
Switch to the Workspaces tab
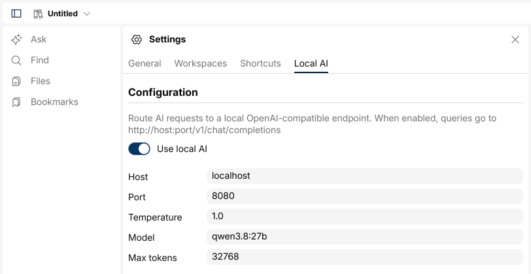pyautogui.click(x=201, y=63)
